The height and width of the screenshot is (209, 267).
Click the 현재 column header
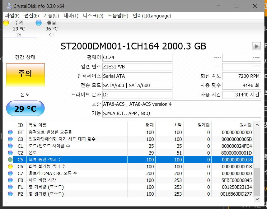pyautogui.click(x=141, y=125)
